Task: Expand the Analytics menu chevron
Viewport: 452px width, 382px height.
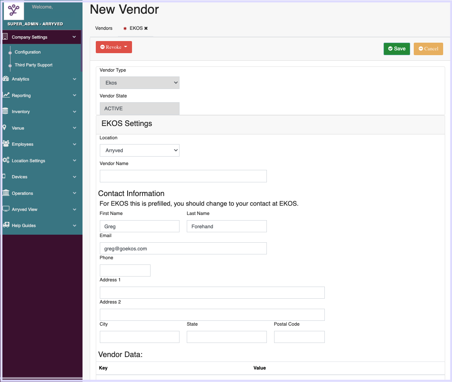Action: coord(74,79)
